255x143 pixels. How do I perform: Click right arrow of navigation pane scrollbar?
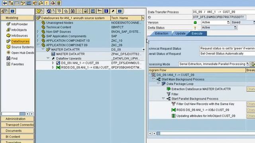tap(32, 114)
